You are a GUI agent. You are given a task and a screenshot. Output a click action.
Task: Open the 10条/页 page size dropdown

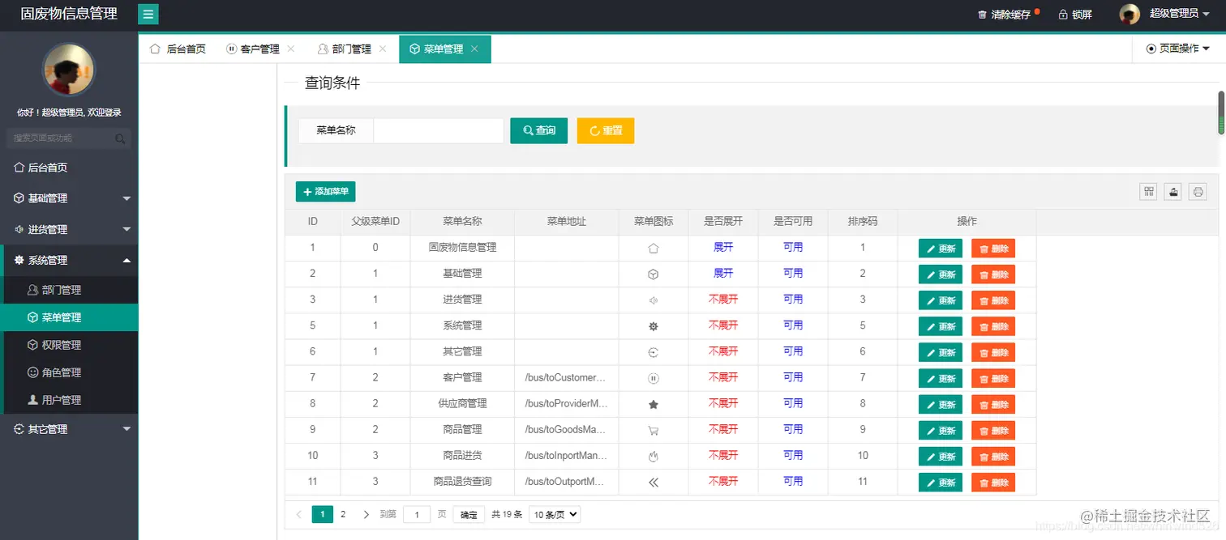click(x=555, y=514)
